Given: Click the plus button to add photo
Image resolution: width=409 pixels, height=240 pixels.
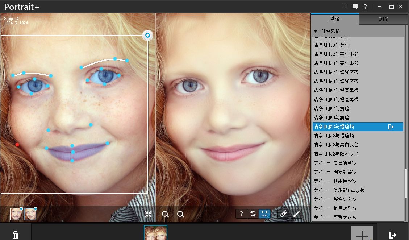Looking at the screenshot, I should tap(362, 234).
